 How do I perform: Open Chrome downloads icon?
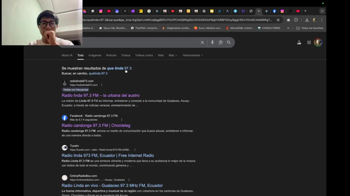click(307, 20)
